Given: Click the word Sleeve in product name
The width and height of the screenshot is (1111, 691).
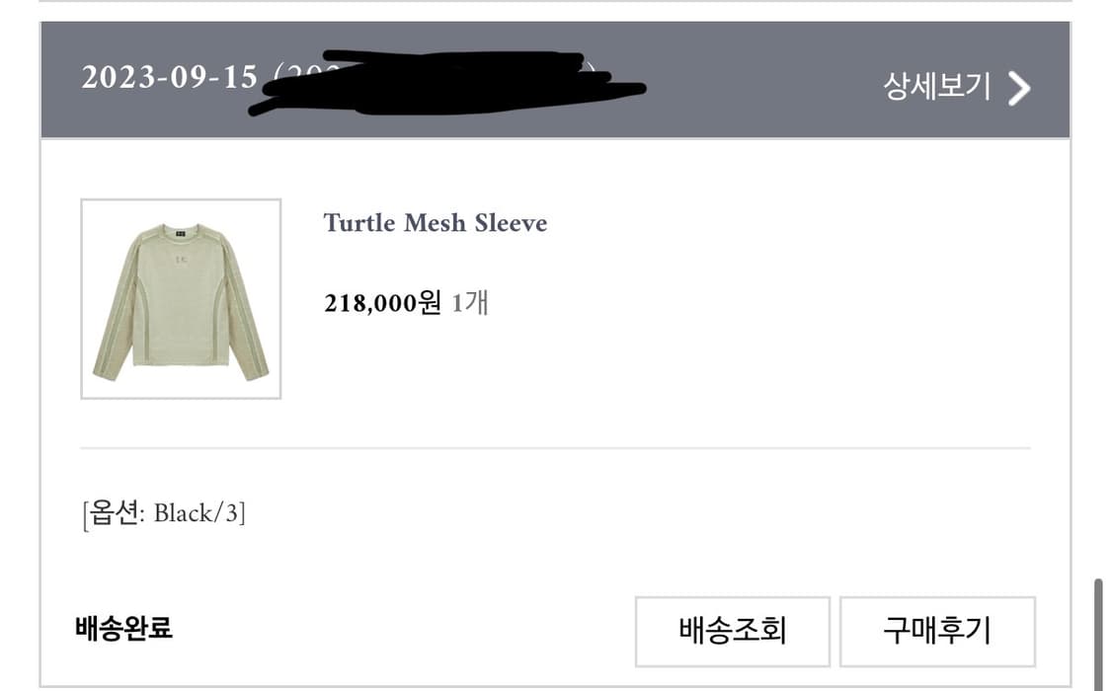Looking at the screenshot, I should click(511, 223).
